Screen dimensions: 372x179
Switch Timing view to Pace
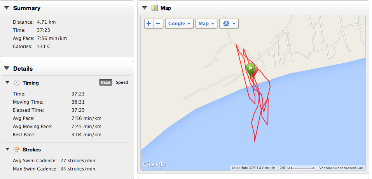click(106, 82)
